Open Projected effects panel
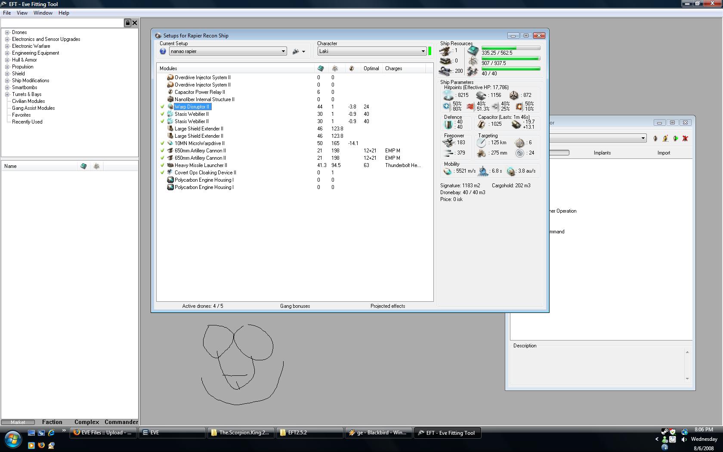 [388, 306]
